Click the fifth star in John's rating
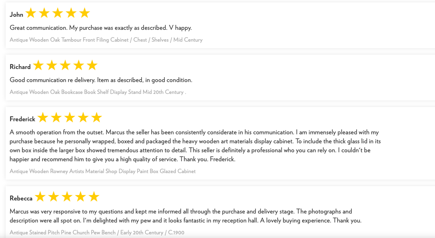Viewport: 435px width, 238px height. tap(85, 13)
